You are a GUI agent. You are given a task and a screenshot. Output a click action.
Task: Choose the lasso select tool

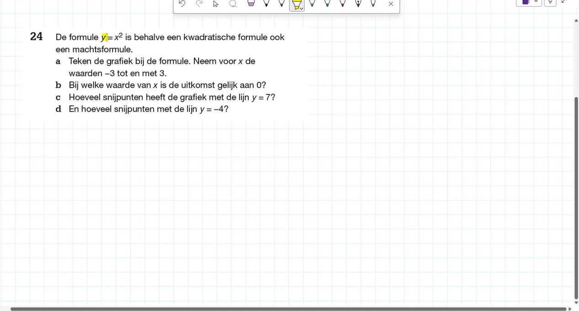click(233, 4)
